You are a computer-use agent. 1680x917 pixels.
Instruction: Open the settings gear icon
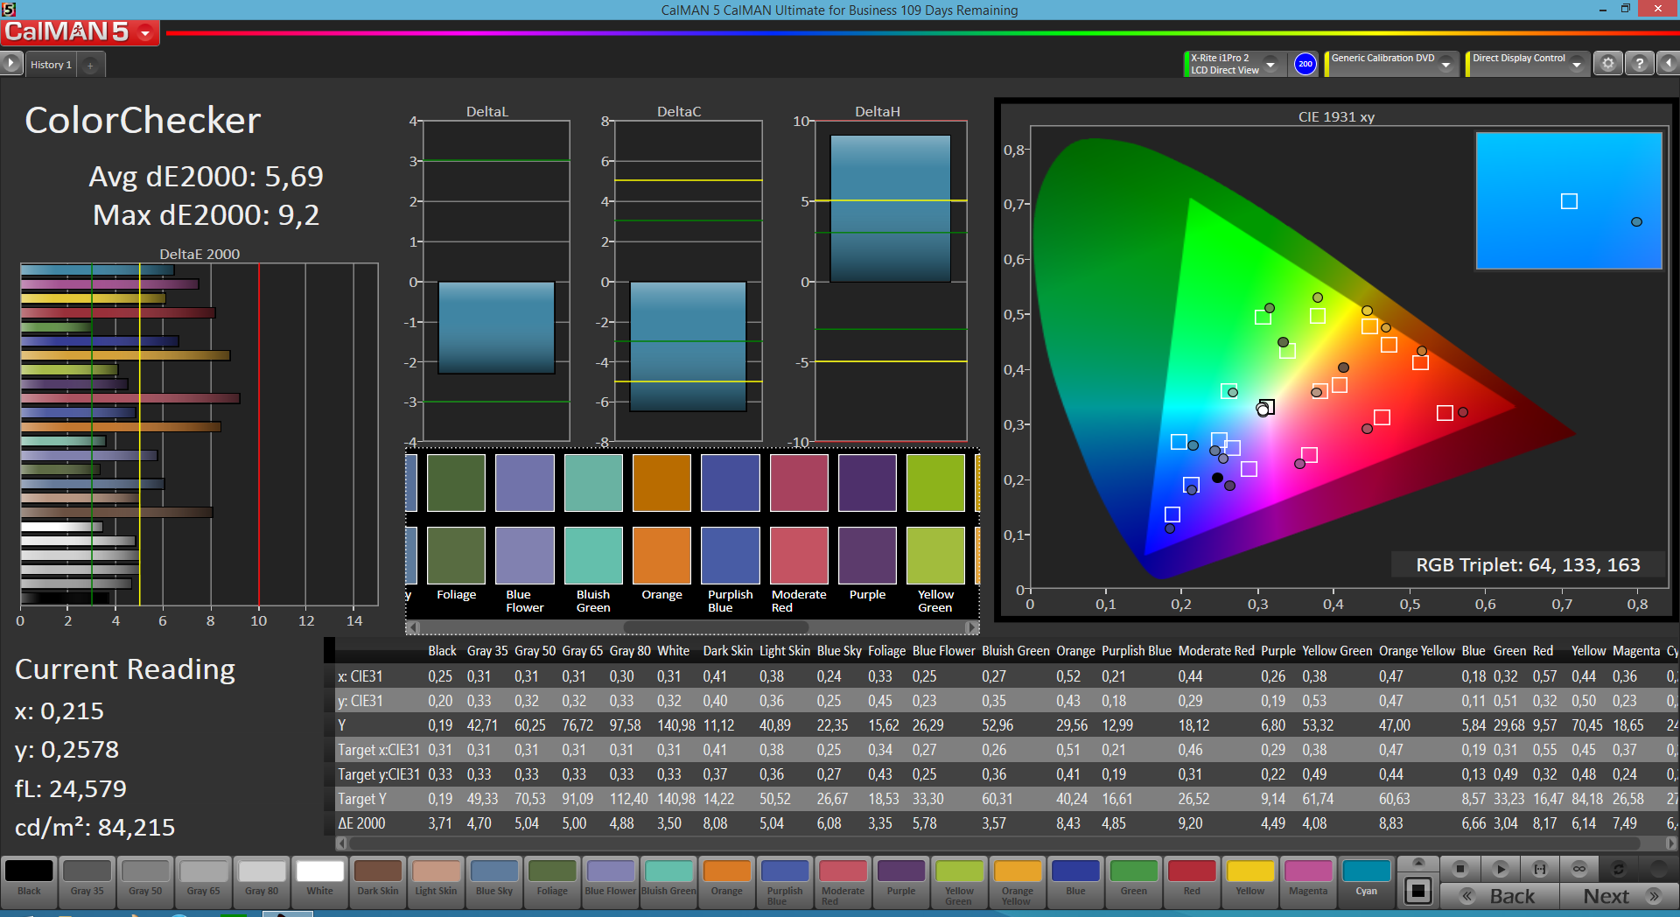click(x=1607, y=64)
